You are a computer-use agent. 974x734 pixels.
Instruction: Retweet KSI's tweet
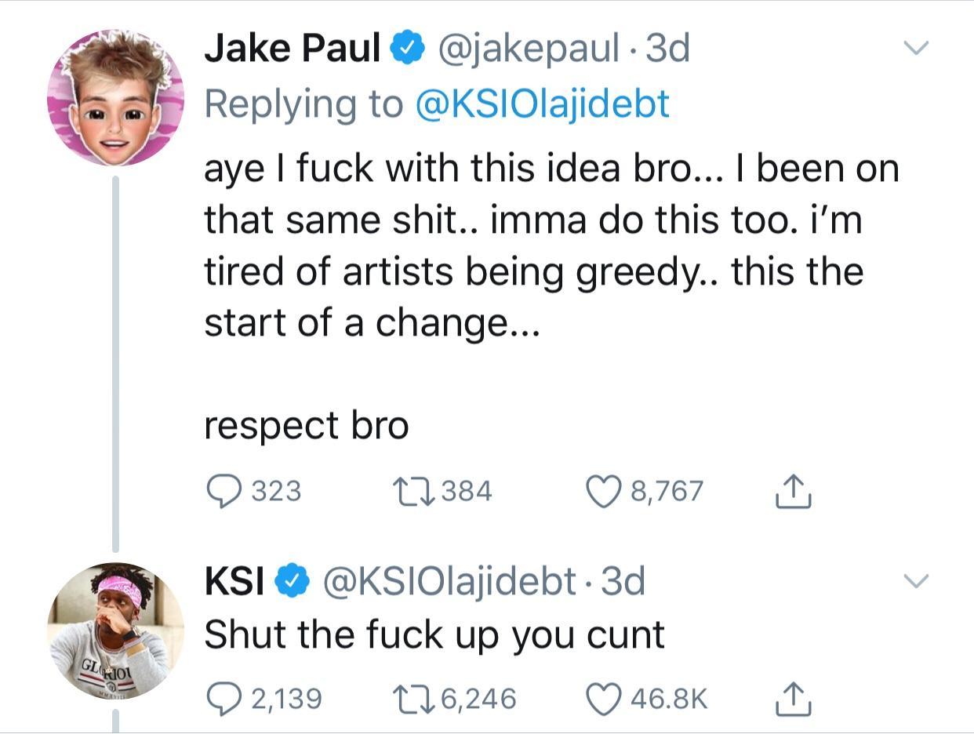(412, 698)
